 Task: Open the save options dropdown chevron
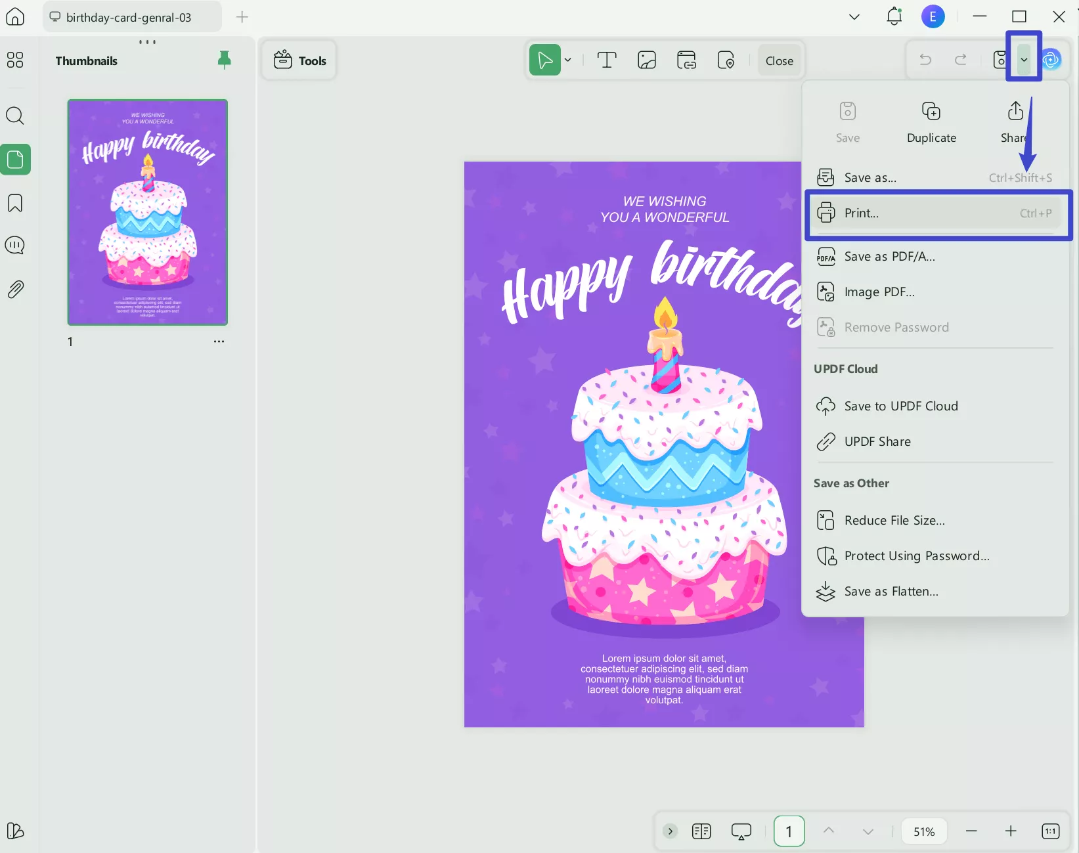click(1023, 59)
